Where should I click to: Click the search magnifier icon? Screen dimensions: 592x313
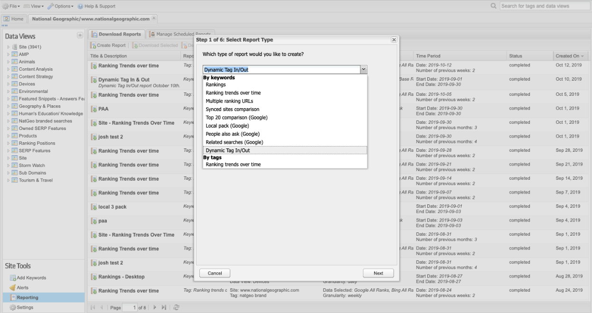click(x=494, y=6)
